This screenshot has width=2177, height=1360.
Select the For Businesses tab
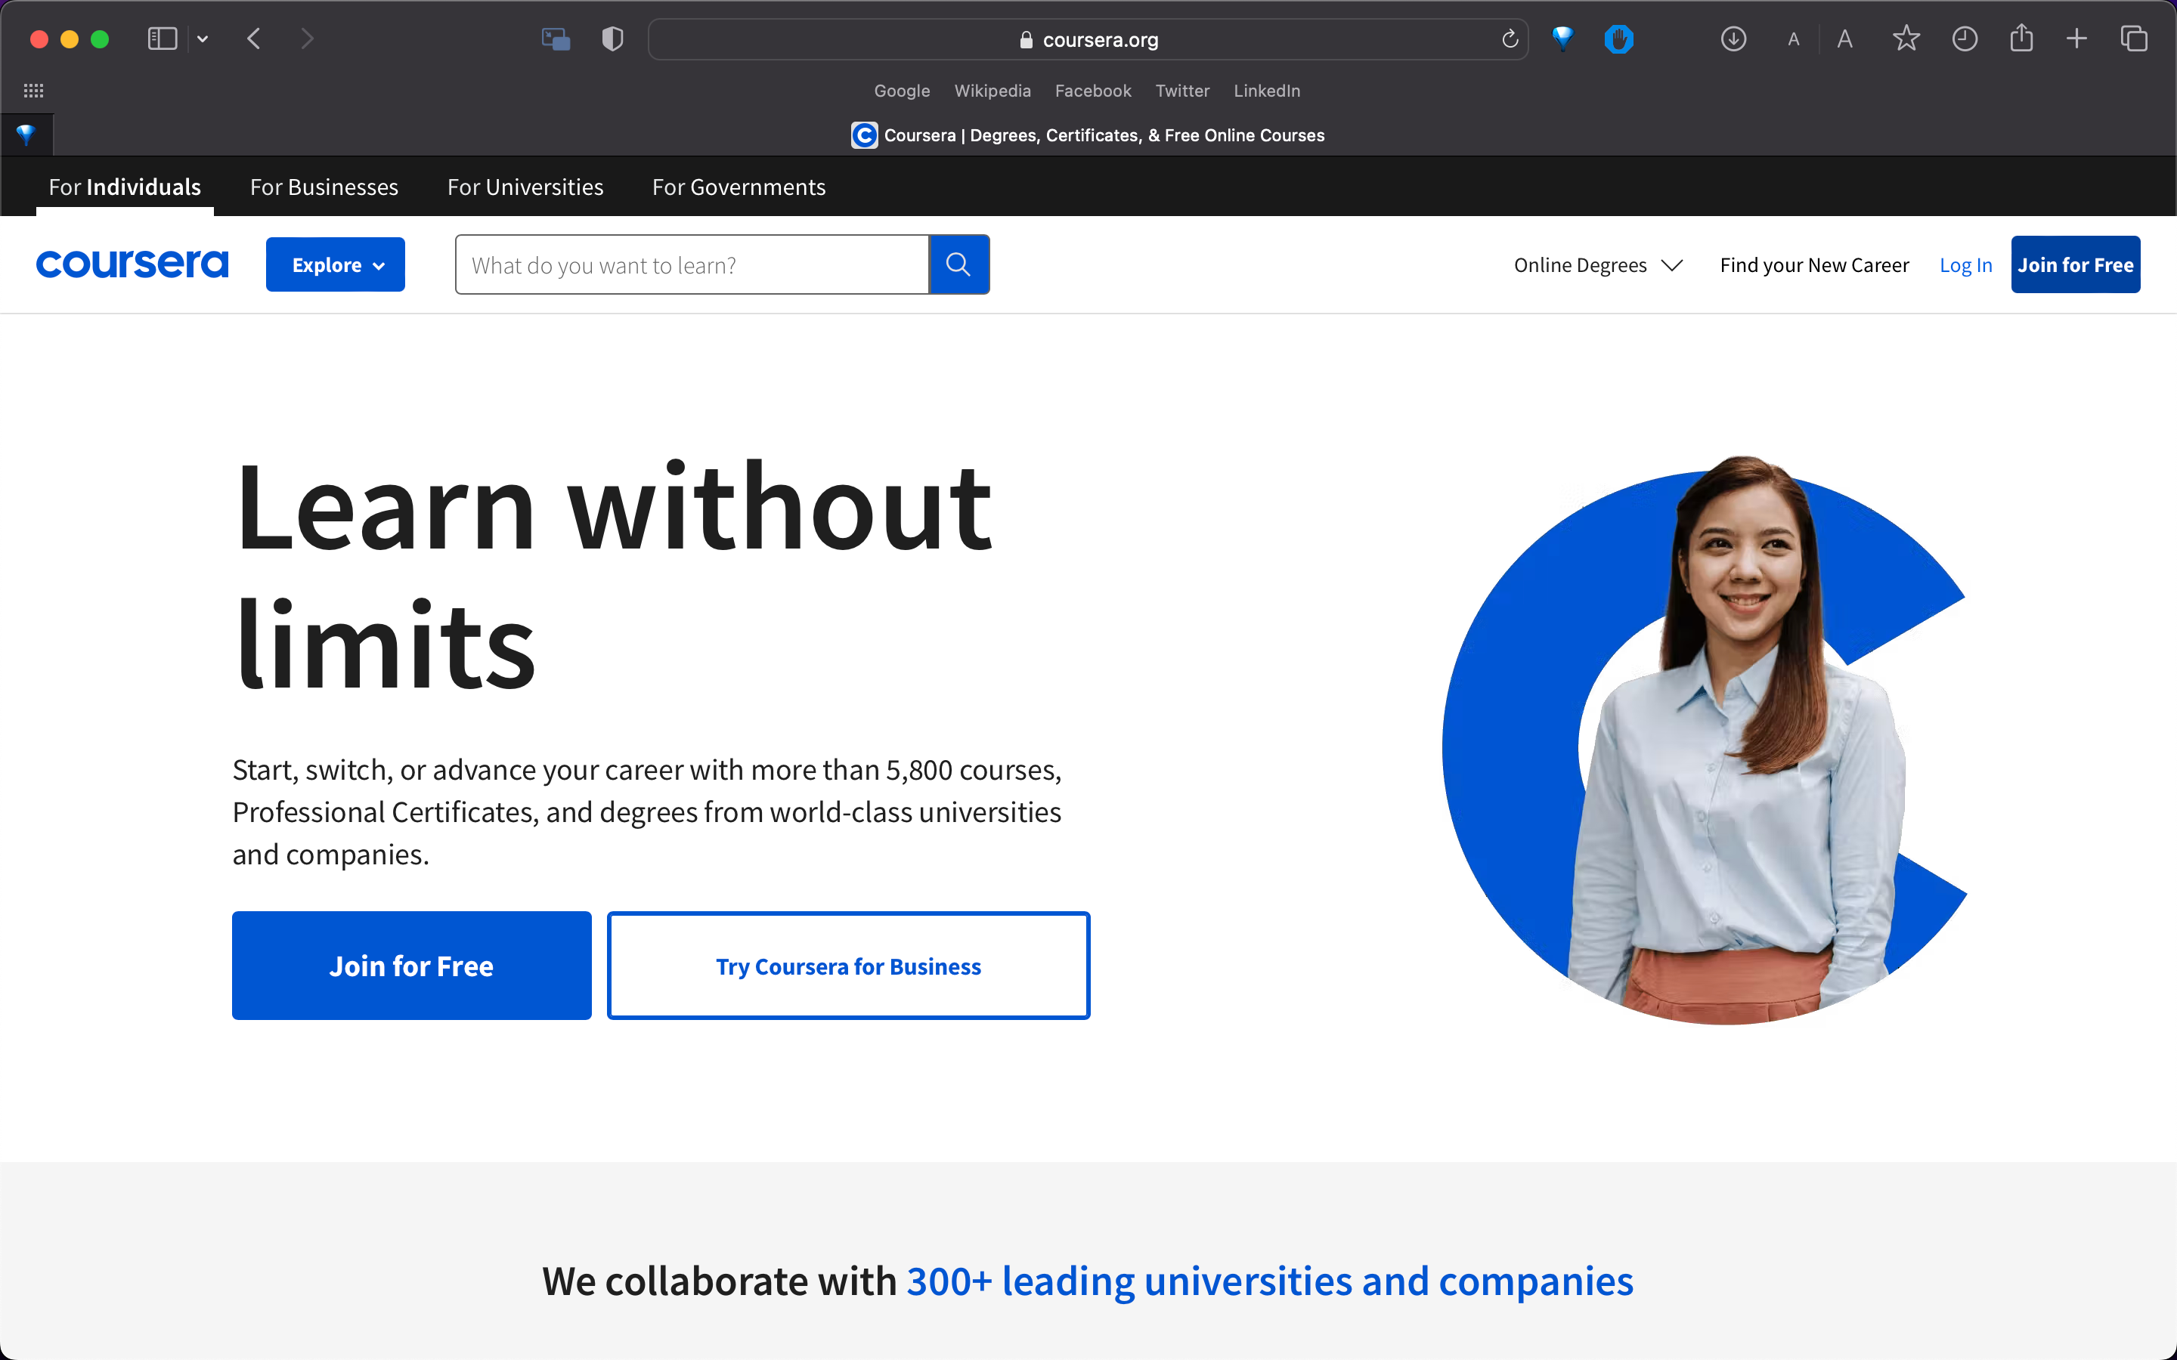click(323, 185)
